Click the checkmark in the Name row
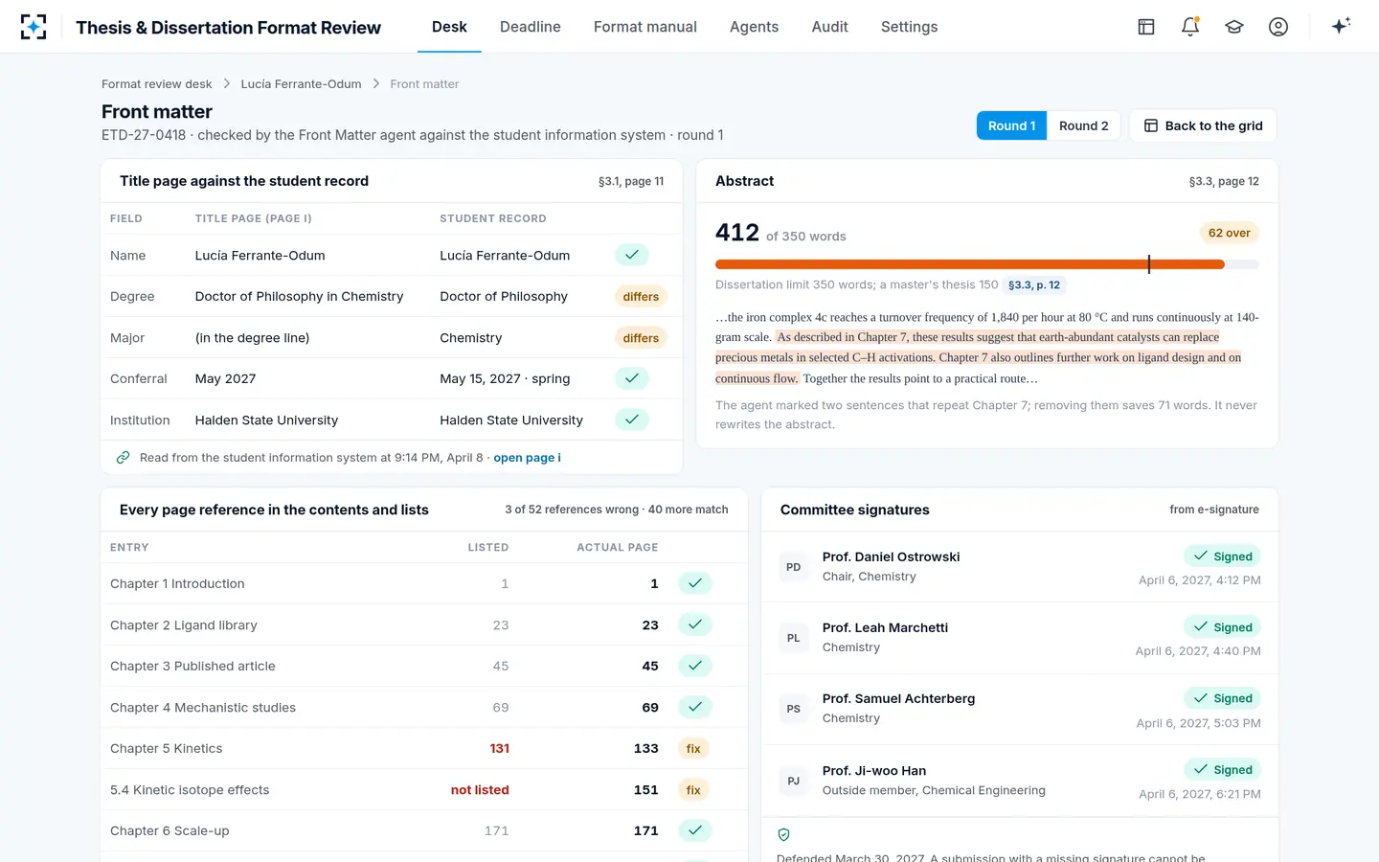The height and width of the screenshot is (862, 1379). point(632,255)
